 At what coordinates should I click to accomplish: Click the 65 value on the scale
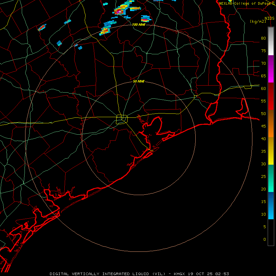coord(263,76)
